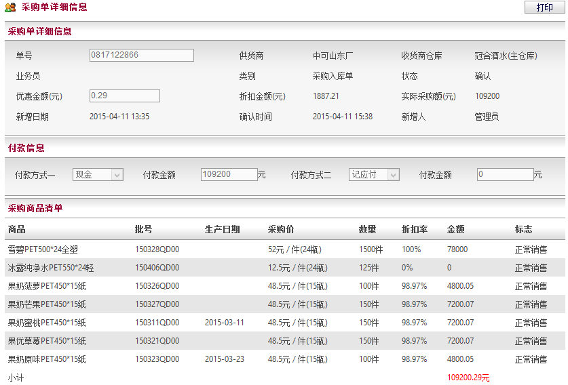Select product 果优草莓PET450*15纸

click(47, 341)
